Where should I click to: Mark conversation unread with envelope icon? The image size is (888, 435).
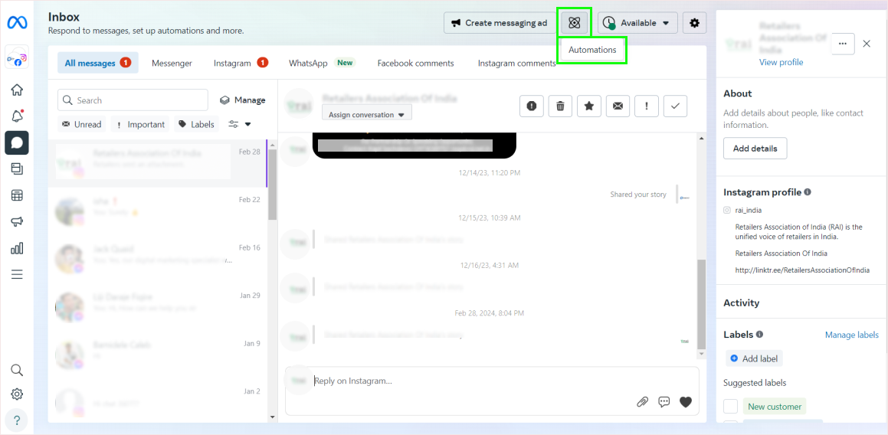pos(618,106)
